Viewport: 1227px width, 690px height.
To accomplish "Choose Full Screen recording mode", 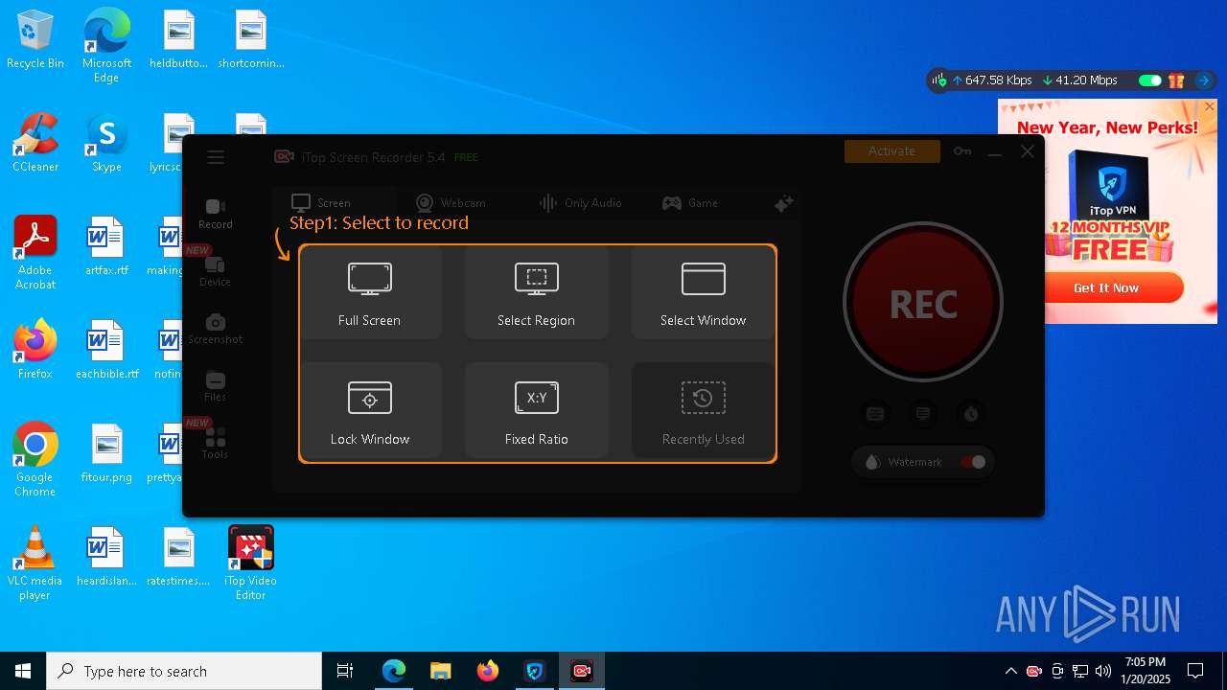I will click(x=370, y=292).
